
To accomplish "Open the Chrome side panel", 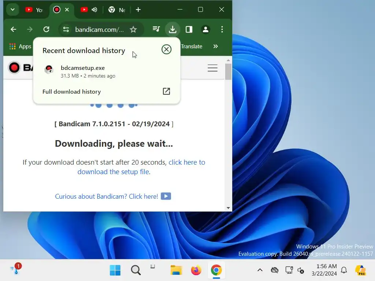I will [x=189, y=29].
